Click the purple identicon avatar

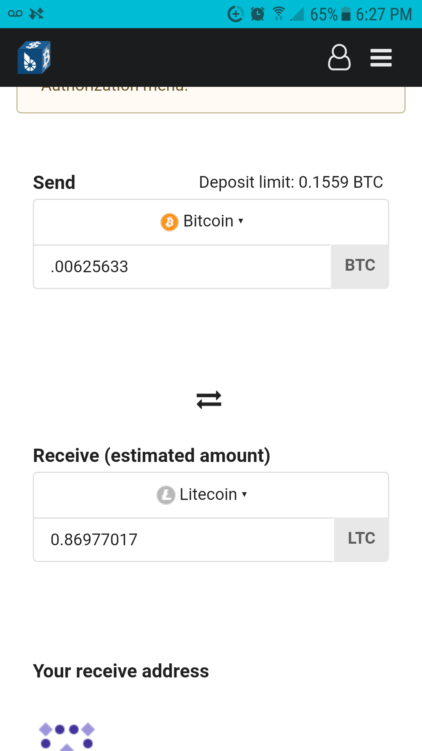67,736
